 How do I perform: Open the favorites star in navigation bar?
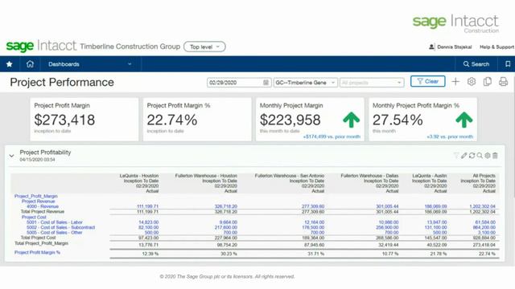[x=10, y=64]
